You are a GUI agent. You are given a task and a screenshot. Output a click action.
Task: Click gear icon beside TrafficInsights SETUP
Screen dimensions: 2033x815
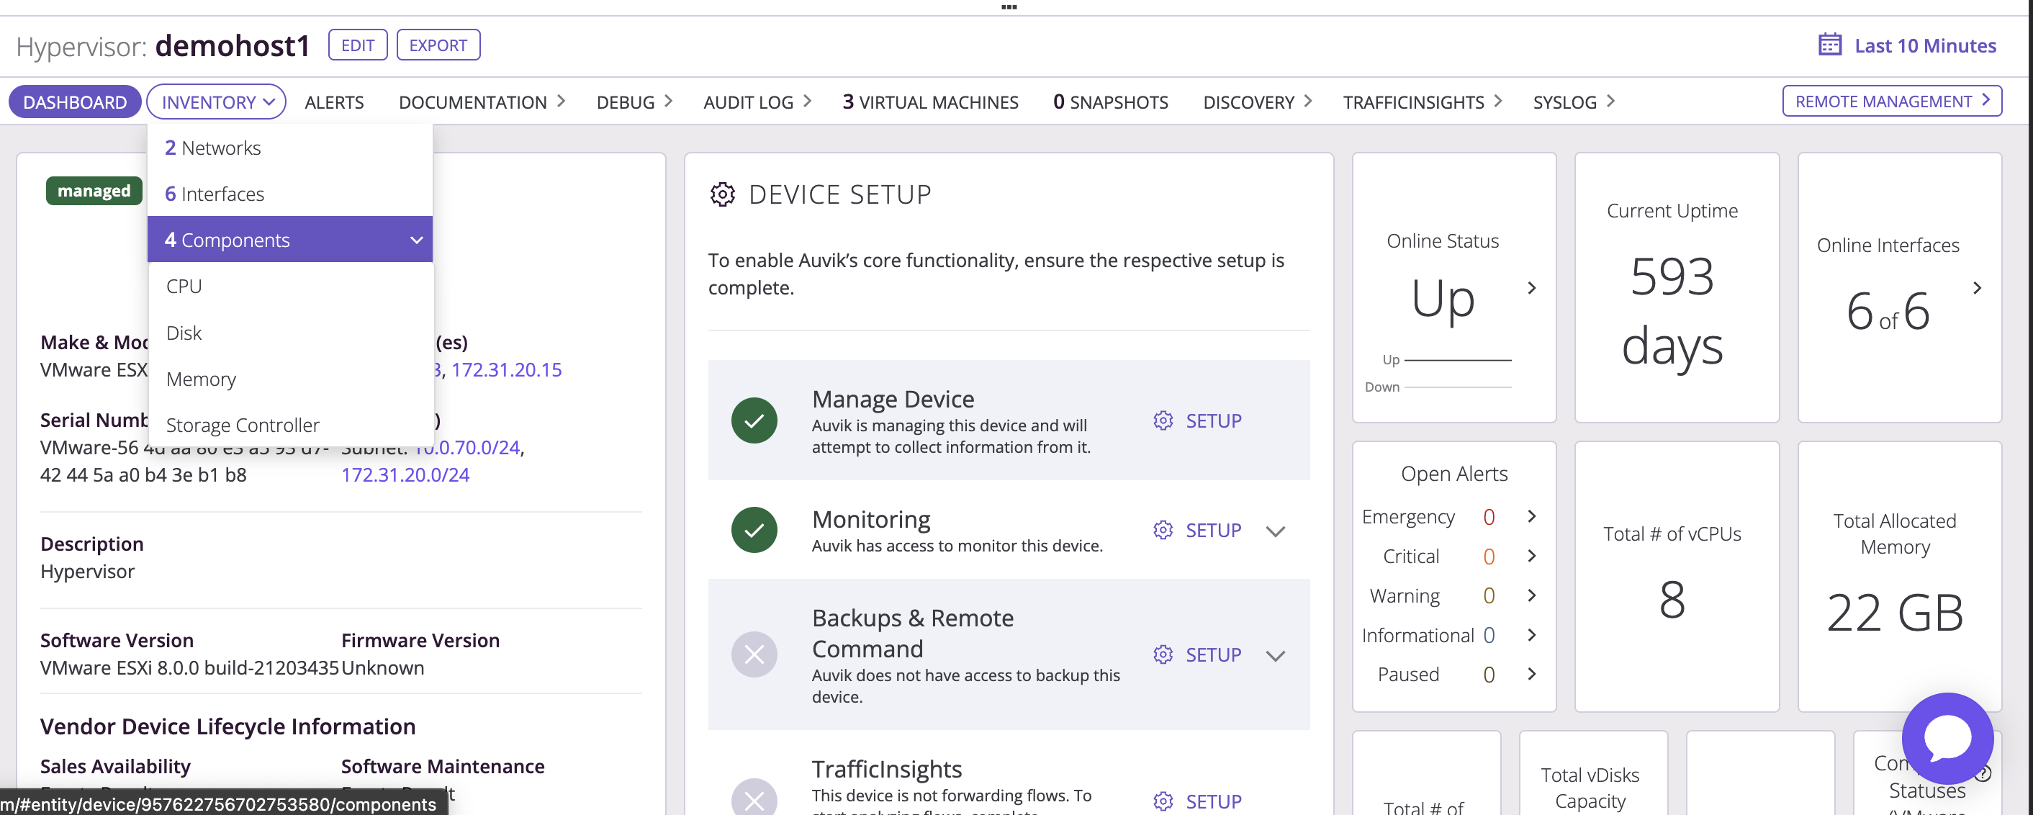[x=1163, y=801]
